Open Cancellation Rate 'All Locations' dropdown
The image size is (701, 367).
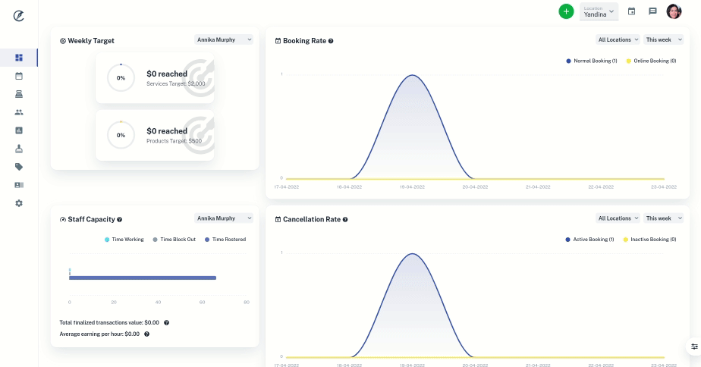[618, 218]
